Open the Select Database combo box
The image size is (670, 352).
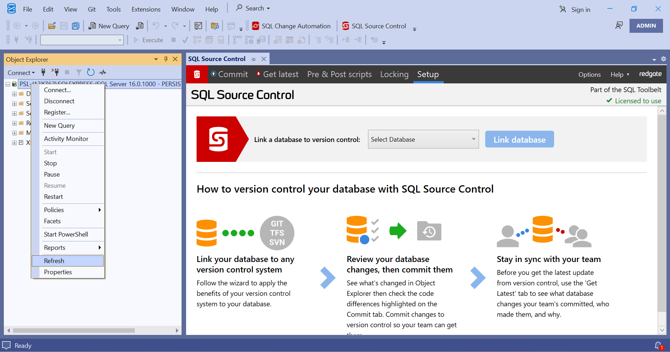pos(423,139)
